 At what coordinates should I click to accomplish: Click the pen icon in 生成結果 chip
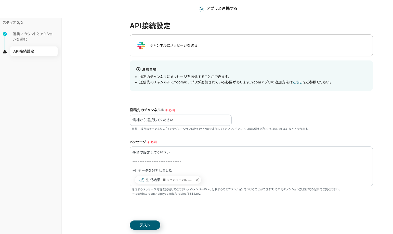tap(141, 180)
